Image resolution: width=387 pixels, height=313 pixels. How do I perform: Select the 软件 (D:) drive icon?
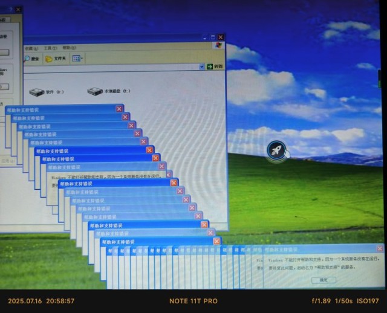(37, 92)
